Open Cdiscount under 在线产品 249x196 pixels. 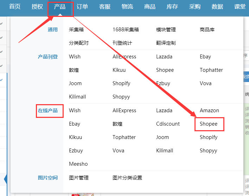click(x=168, y=124)
